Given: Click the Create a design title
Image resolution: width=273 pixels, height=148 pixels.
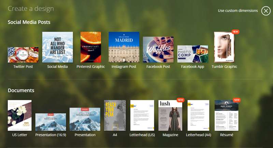Looking at the screenshot, I should 31,9.
